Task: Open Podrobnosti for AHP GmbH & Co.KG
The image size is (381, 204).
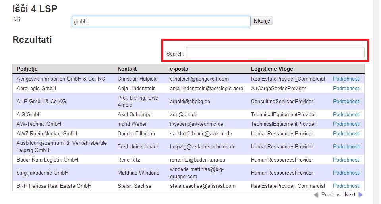Action: (346, 101)
